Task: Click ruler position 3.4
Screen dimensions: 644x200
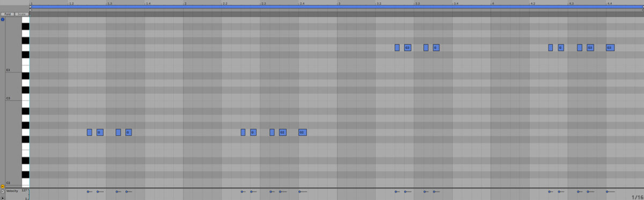Action: [x=456, y=3]
